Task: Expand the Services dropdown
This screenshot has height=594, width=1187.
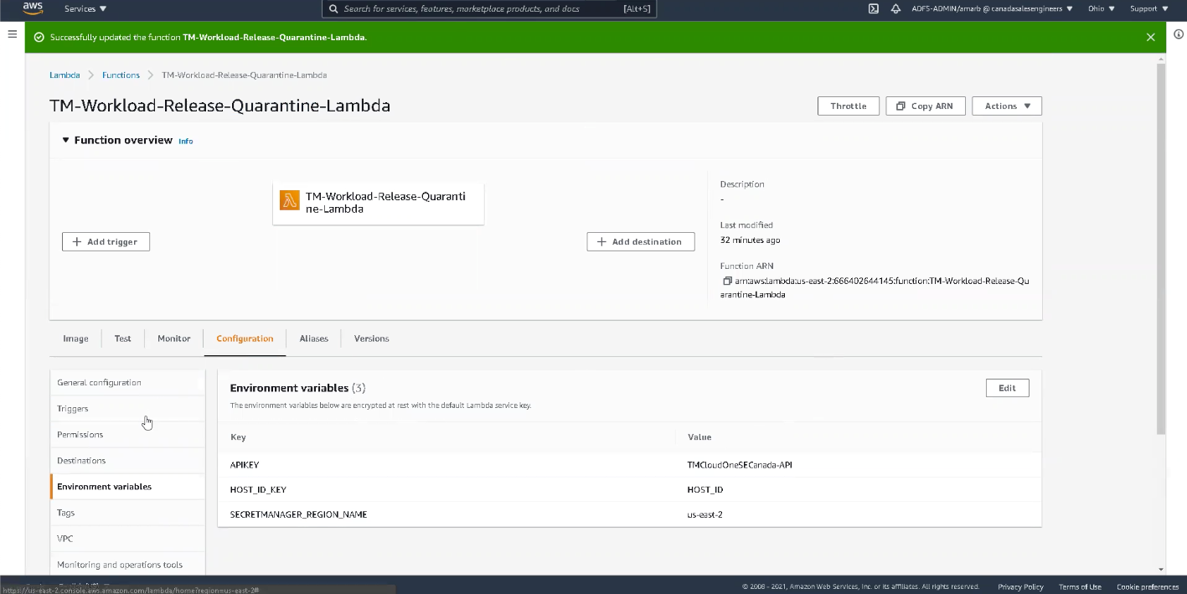Action: (85, 8)
